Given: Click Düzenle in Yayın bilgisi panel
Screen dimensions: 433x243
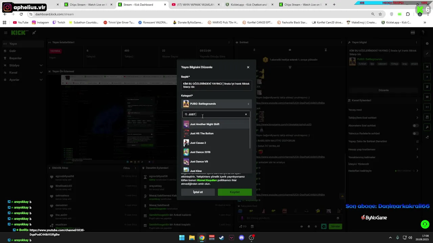Looking at the screenshot, I should (x=384, y=90).
